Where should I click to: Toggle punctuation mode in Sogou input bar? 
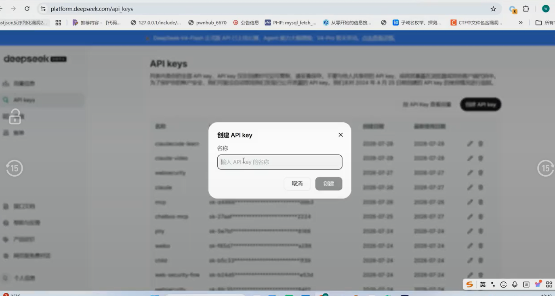point(493,284)
